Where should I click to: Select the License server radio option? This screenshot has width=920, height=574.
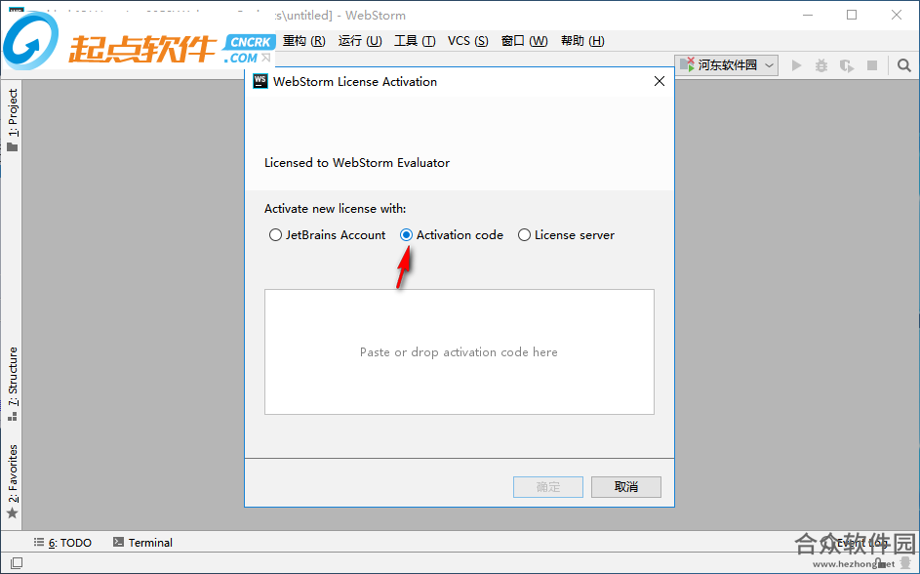coord(566,234)
